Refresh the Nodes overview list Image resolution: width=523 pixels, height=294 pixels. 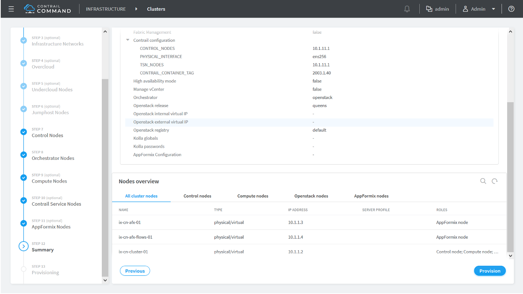click(x=494, y=181)
